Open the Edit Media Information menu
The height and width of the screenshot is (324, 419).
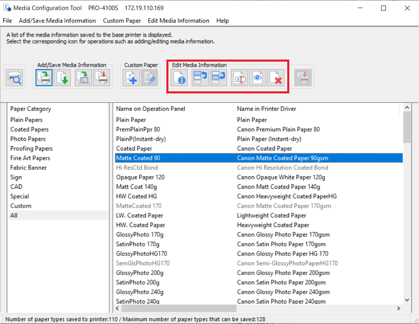click(178, 21)
